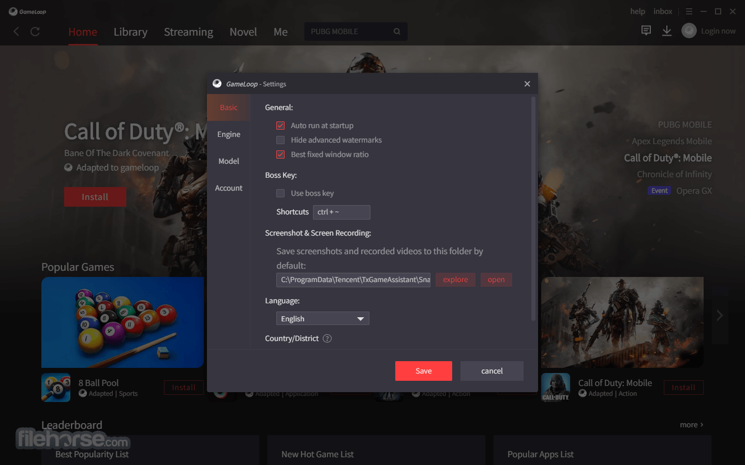This screenshot has height=465, width=745.
Task: Expand the Language dropdown
Action: pyautogui.click(x=323, y=319)
